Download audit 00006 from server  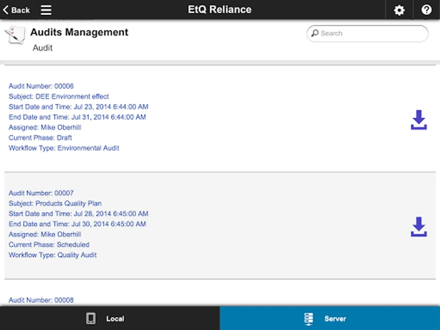pyautogui.click(x=419, y=120)
